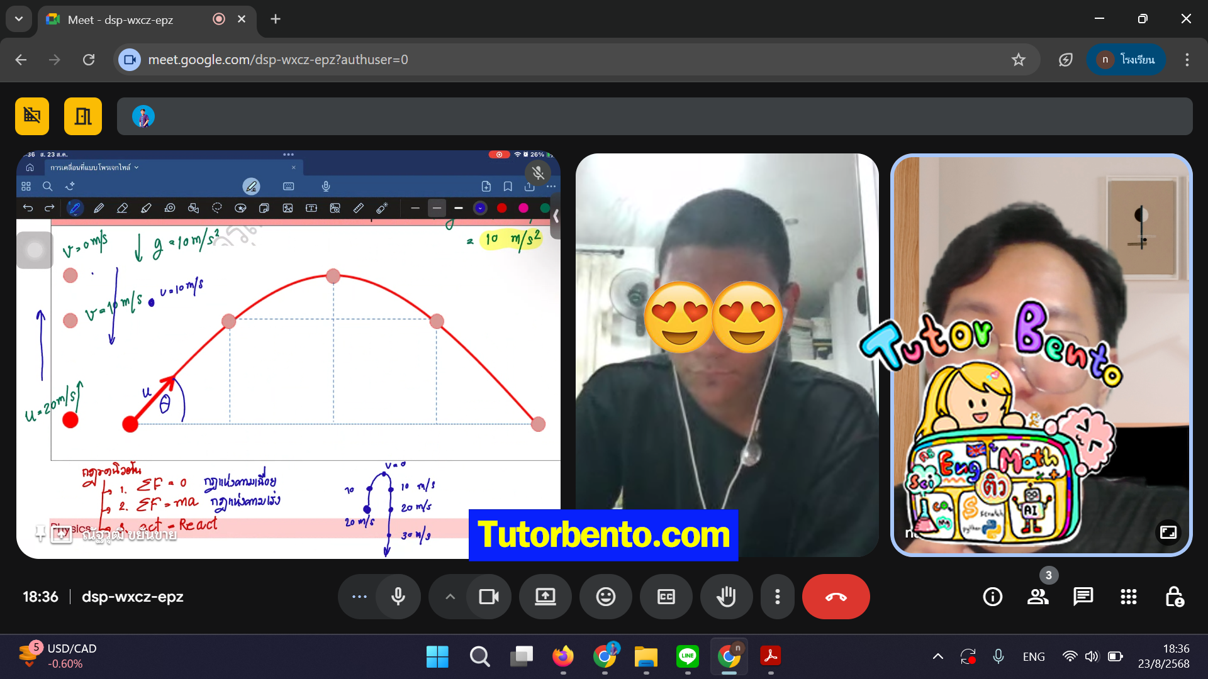
Task: Pick the pink pen color swatch
Action: click(523, 208)
